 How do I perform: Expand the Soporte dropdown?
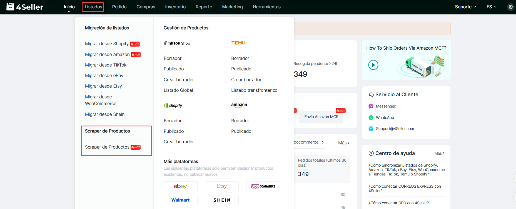coord(465,7)
